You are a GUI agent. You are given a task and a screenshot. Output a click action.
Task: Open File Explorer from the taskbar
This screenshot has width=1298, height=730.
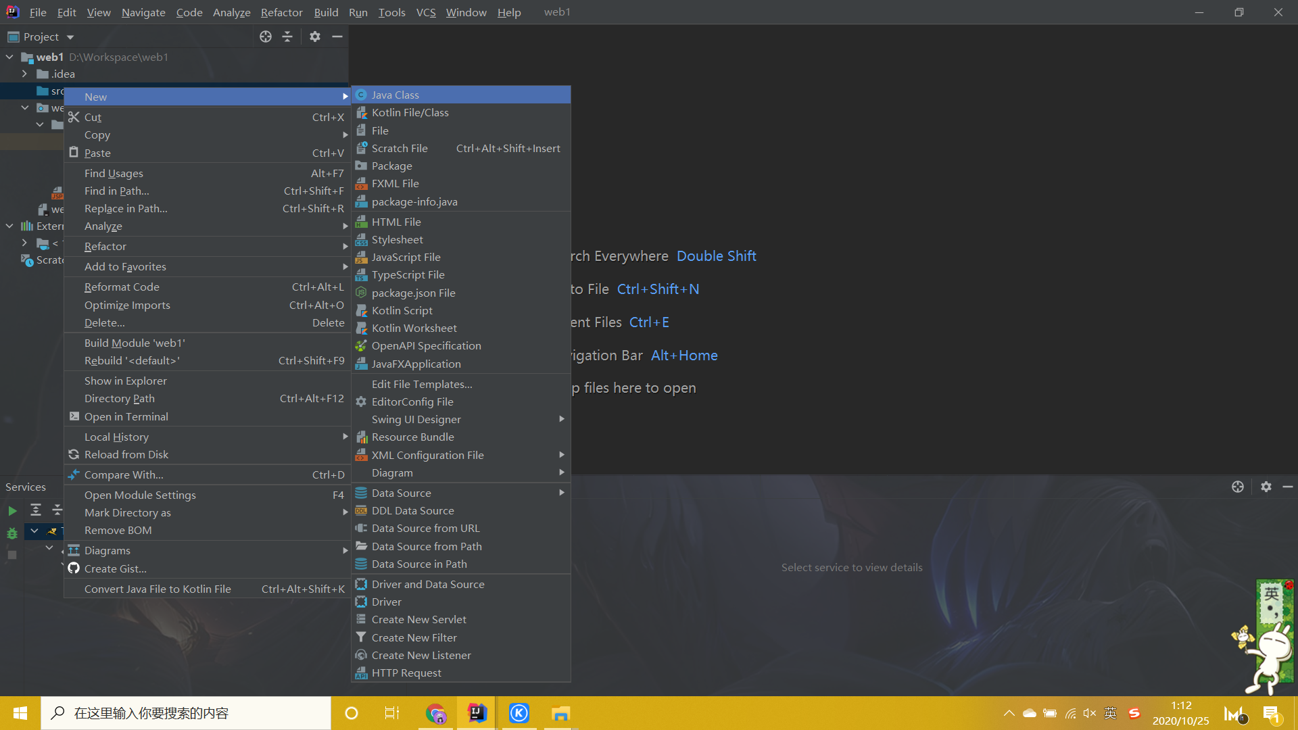pyautogui.click(x=560, y=713)
